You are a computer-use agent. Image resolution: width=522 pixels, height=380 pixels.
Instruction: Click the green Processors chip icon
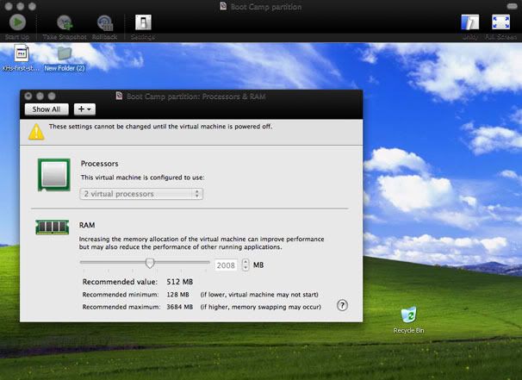[54, 175]
